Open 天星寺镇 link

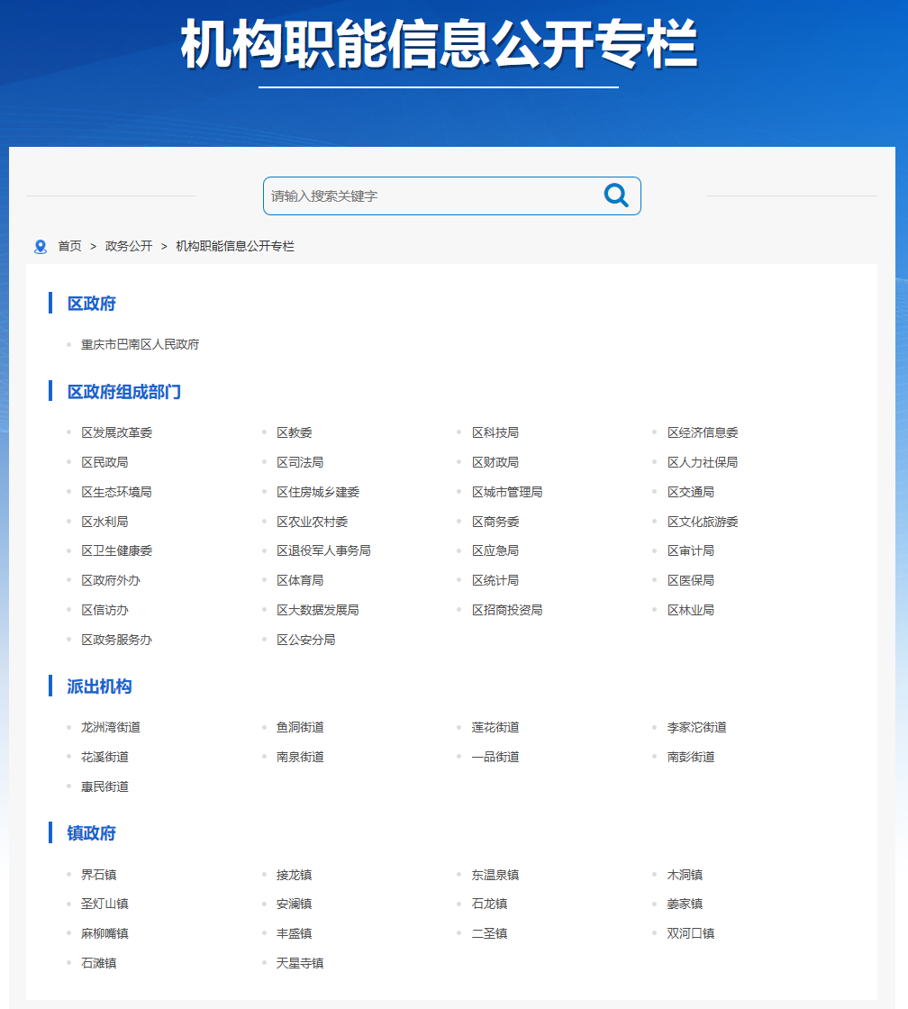coord(300,963)
